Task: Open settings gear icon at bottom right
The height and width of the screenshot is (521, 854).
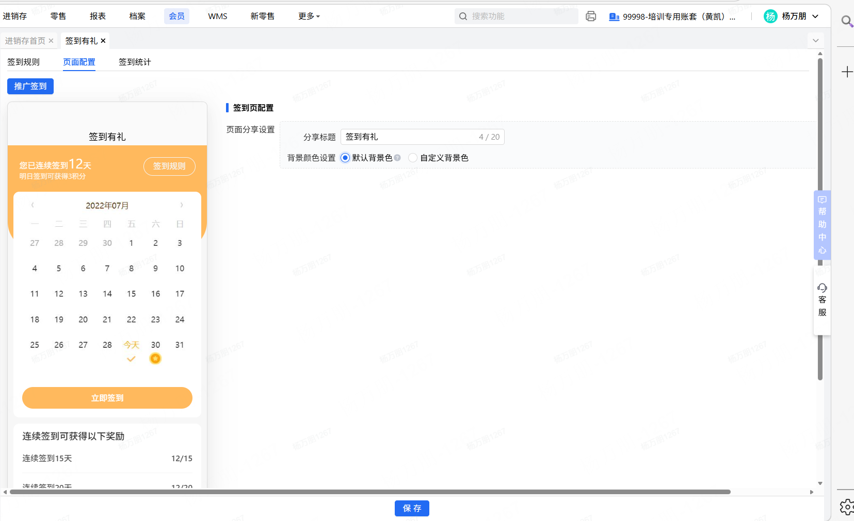Action: pos(846,507)
